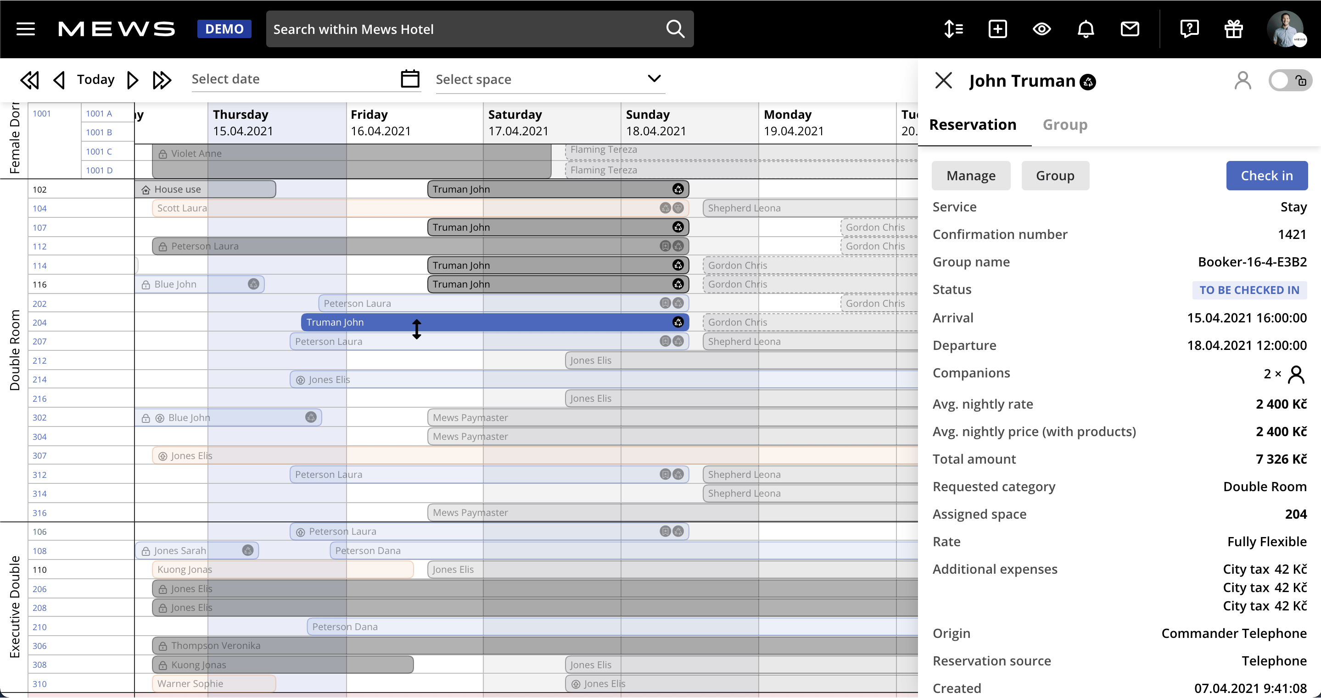Open the Manage button
The width and height of the screenshot is (1321, 698).
[971, 175]
